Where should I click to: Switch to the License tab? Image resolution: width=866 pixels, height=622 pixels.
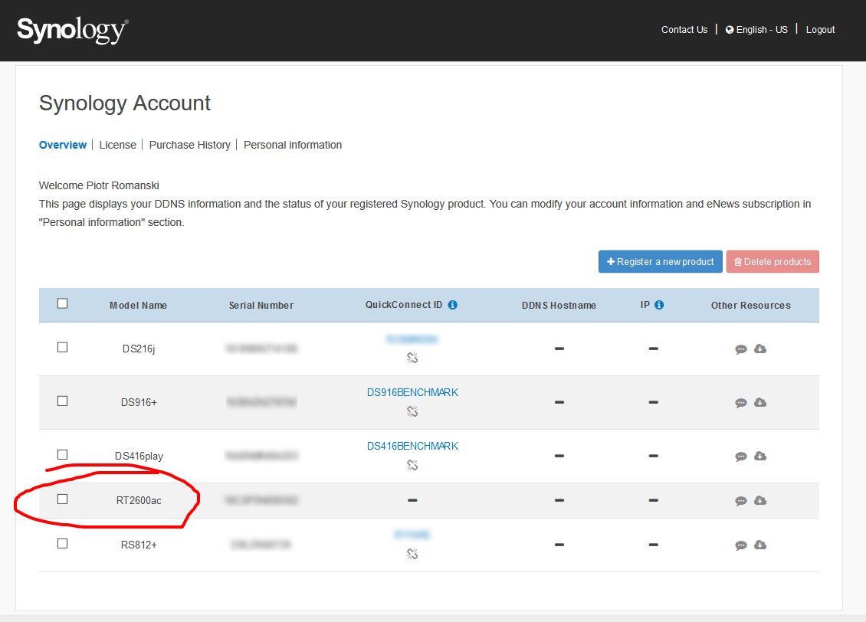(x=118, y=145)
